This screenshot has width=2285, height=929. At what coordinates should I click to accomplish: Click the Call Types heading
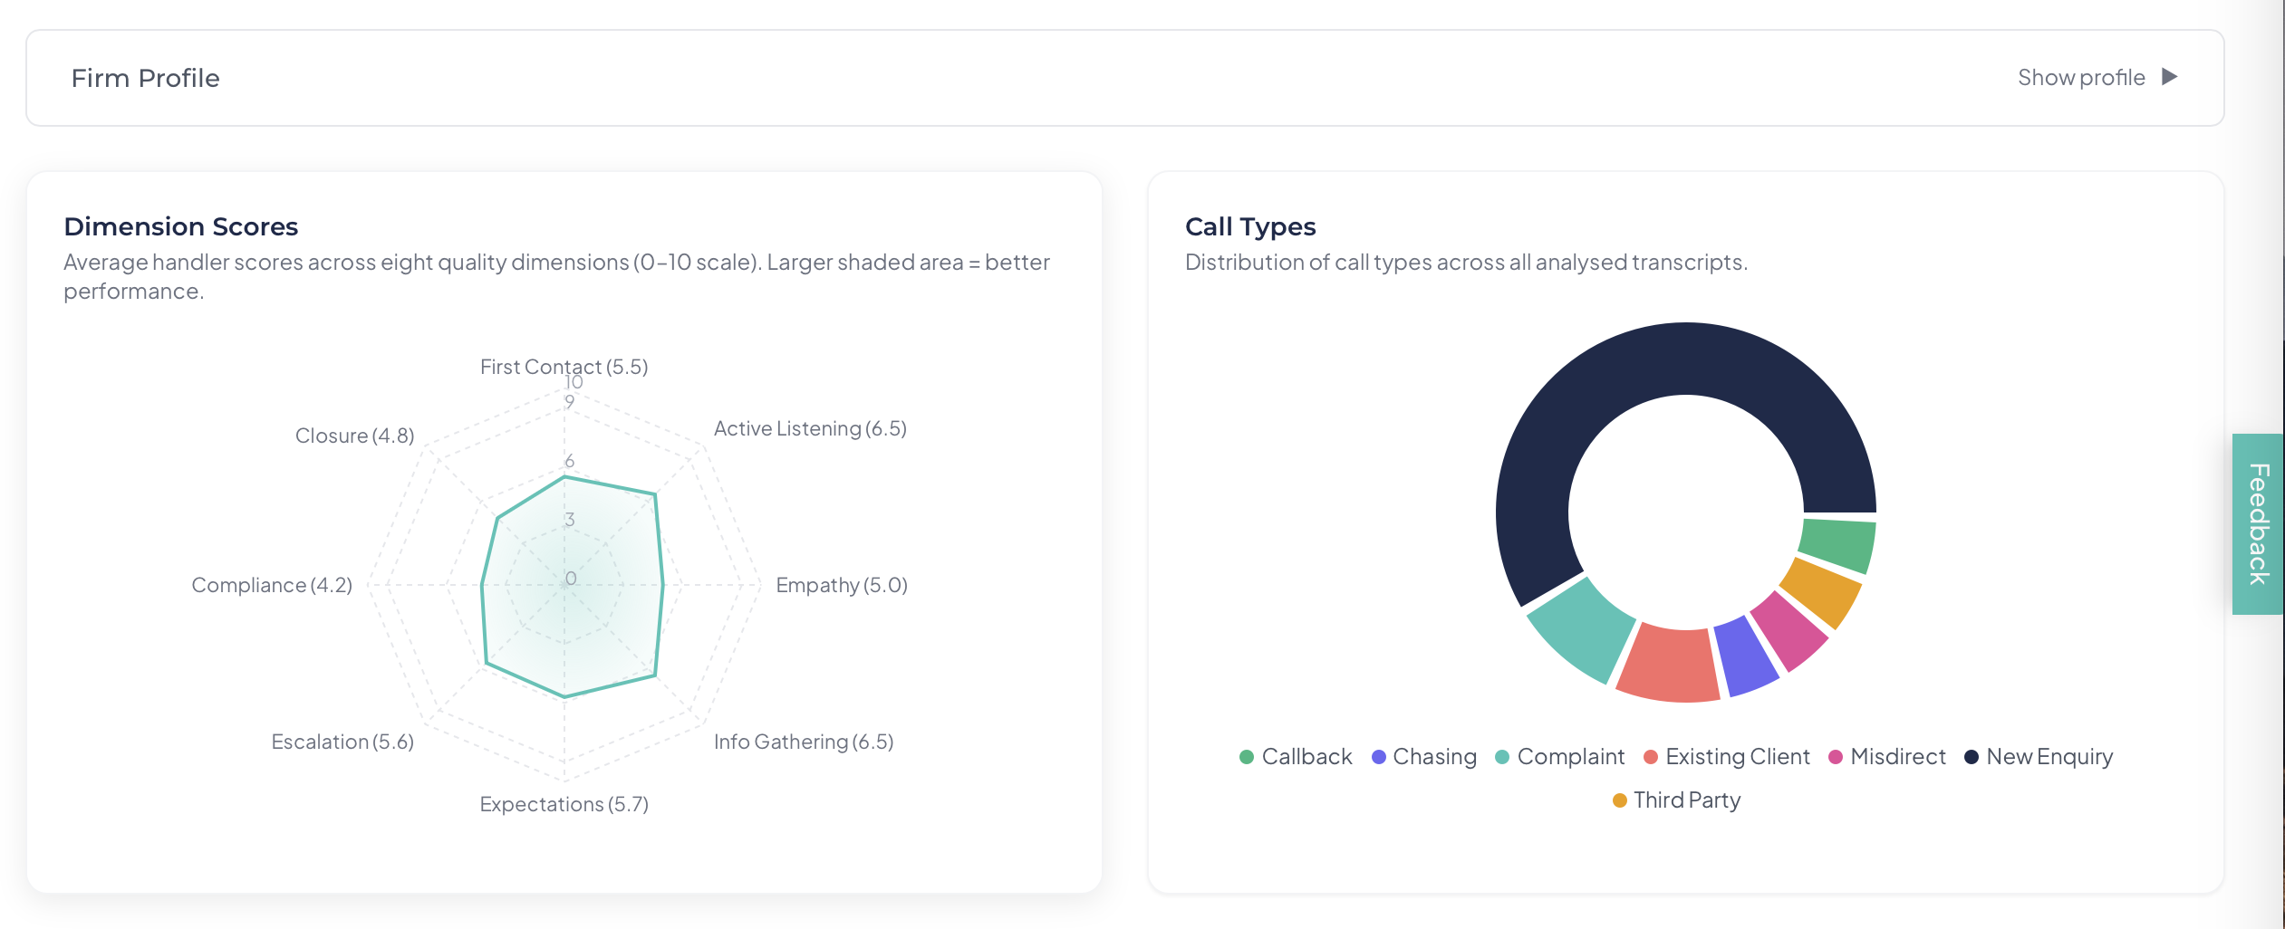(1250, 226)
